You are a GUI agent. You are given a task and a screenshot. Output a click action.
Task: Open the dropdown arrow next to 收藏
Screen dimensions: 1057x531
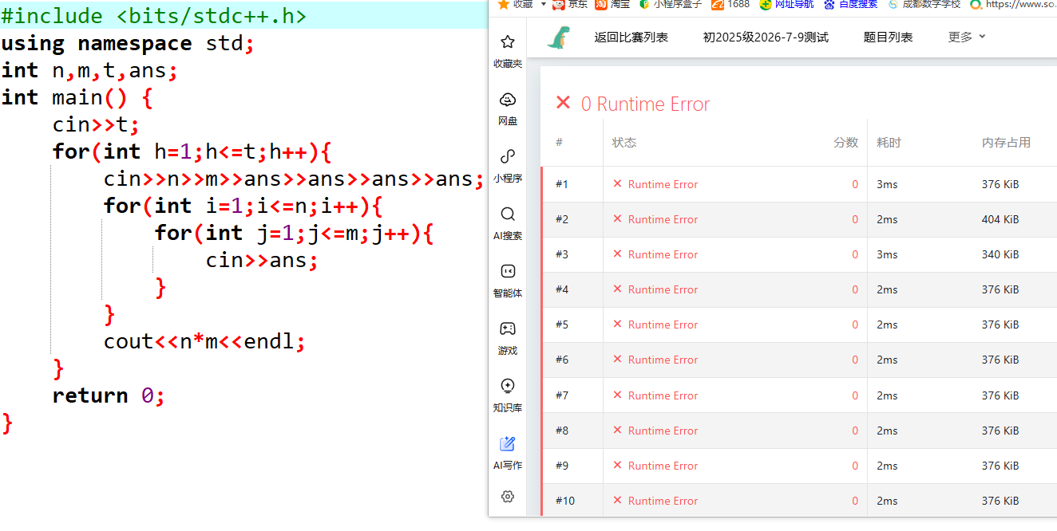[x=544, y=4]
